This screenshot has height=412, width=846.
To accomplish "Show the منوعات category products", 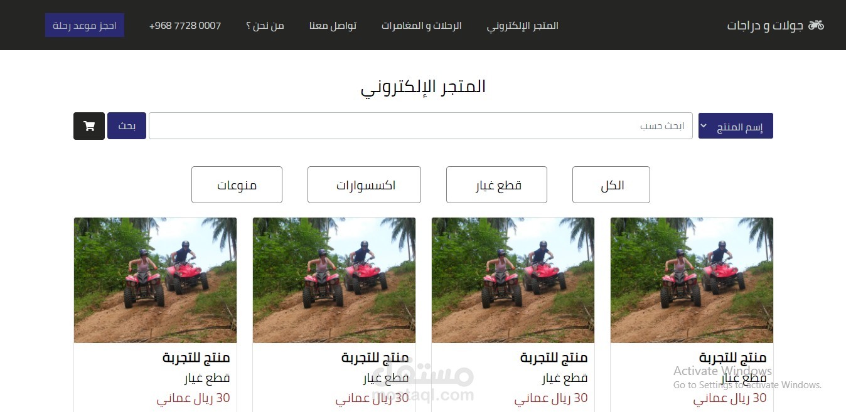I will point(237,185).
